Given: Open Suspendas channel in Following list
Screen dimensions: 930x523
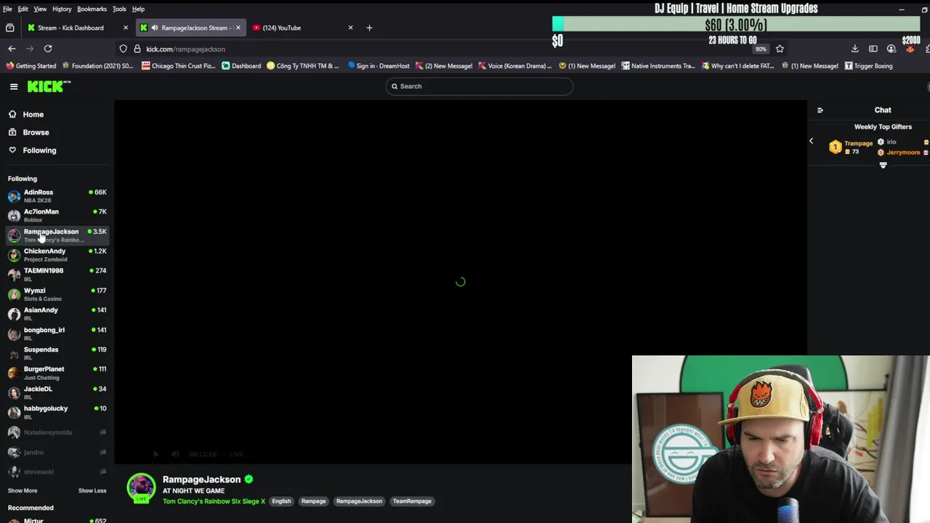Looking at the screenshot, I should pos(57,353).
